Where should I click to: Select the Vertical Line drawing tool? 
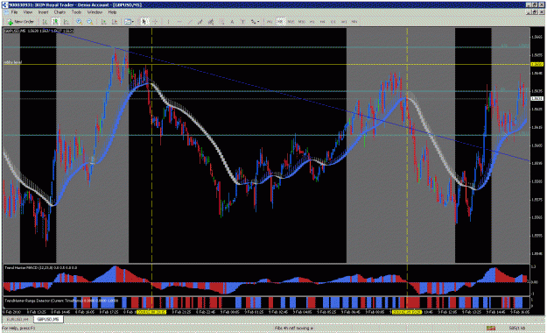pos(169,22)
